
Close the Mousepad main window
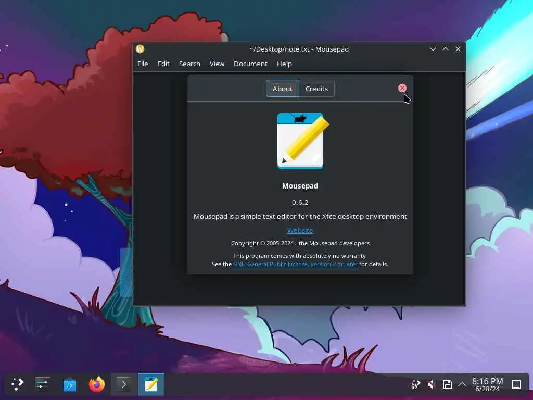[458, 49]
